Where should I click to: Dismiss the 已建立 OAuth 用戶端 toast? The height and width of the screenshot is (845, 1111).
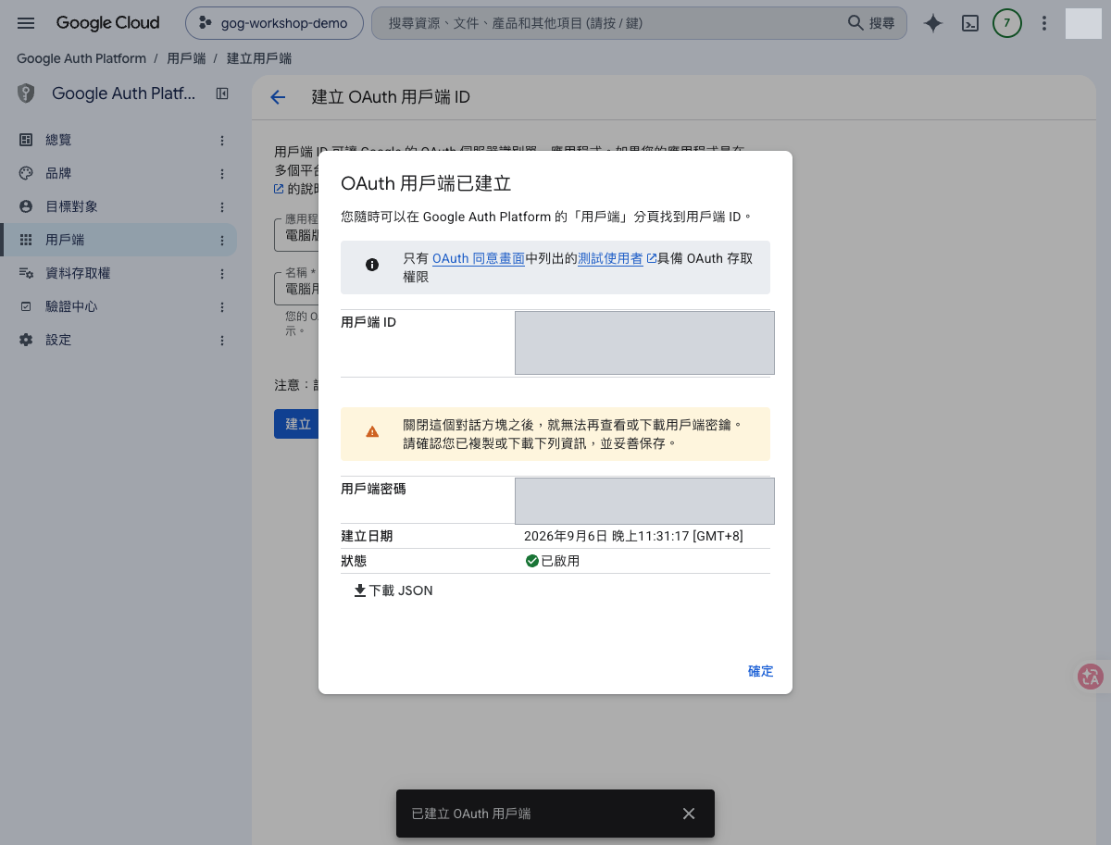[689, 814]
